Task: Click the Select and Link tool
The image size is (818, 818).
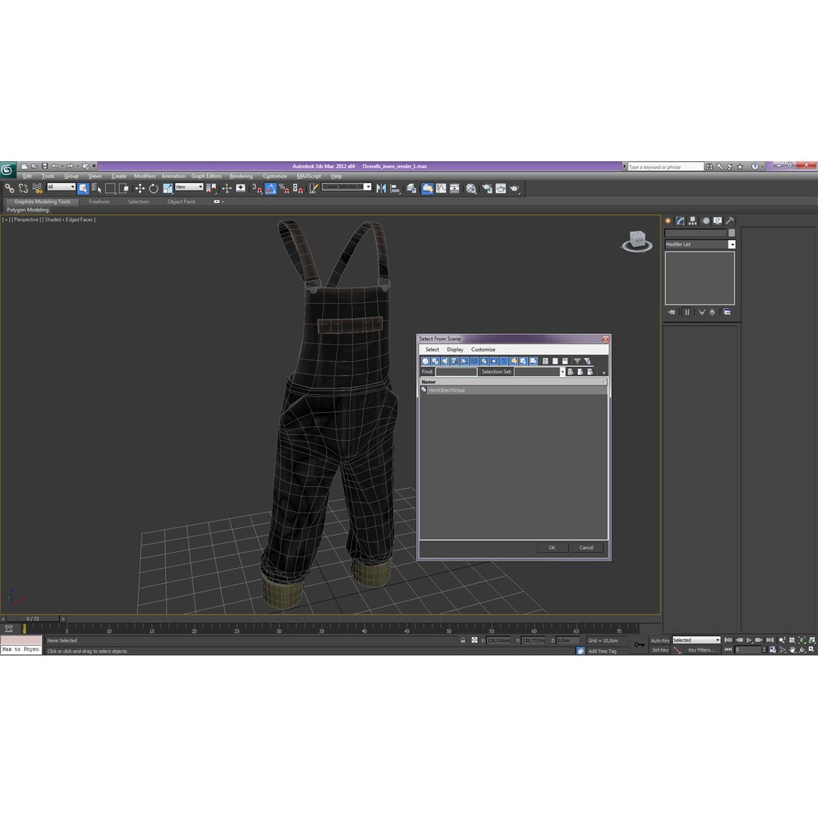Action: pos(9,189)
